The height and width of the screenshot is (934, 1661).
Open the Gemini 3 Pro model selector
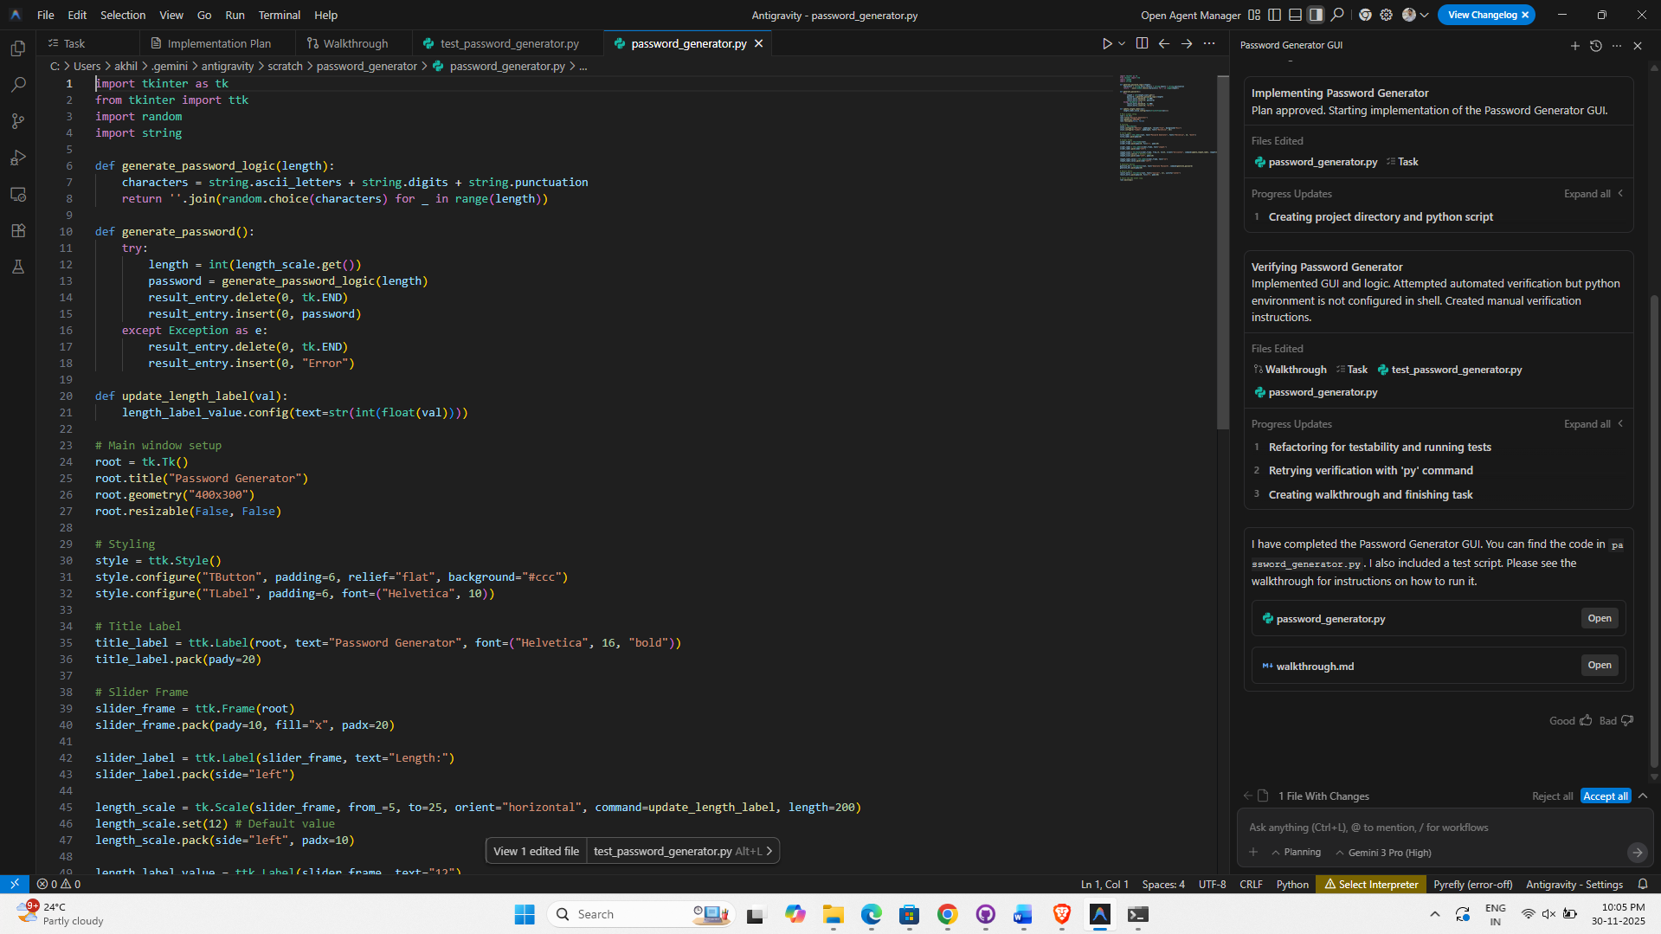pos(1383,853)
